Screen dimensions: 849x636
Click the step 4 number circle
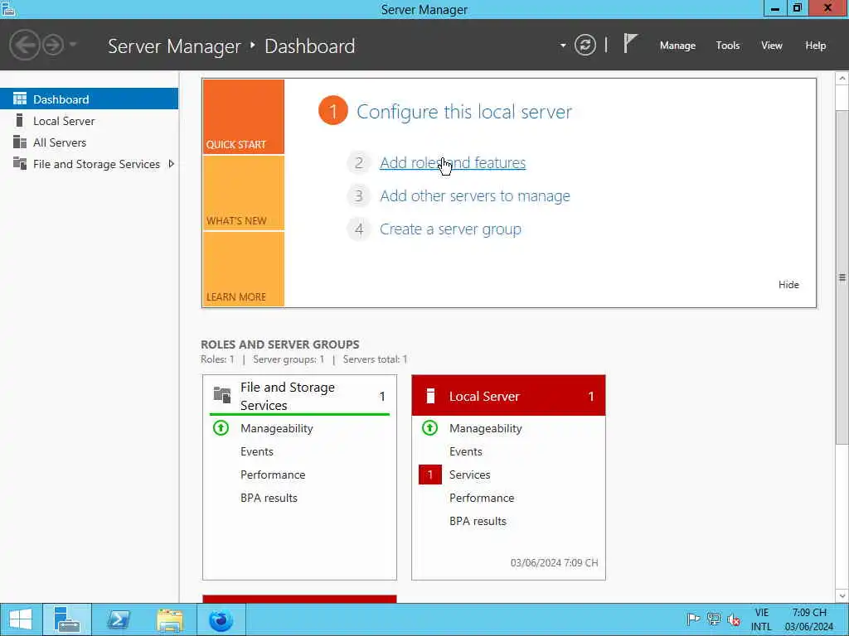(x=358, y=229)
